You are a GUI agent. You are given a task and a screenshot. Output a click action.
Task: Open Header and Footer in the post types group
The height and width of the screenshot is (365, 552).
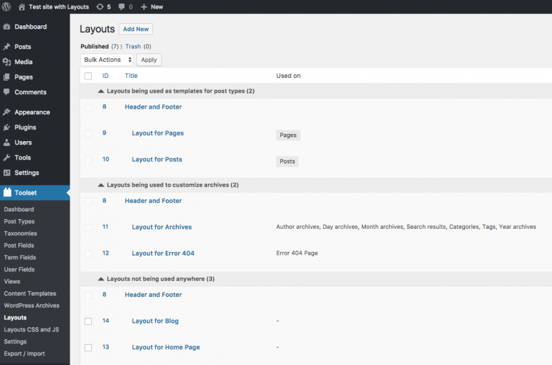(153, 107)
